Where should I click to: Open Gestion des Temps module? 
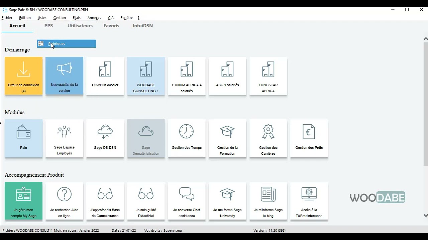[187, 139]
